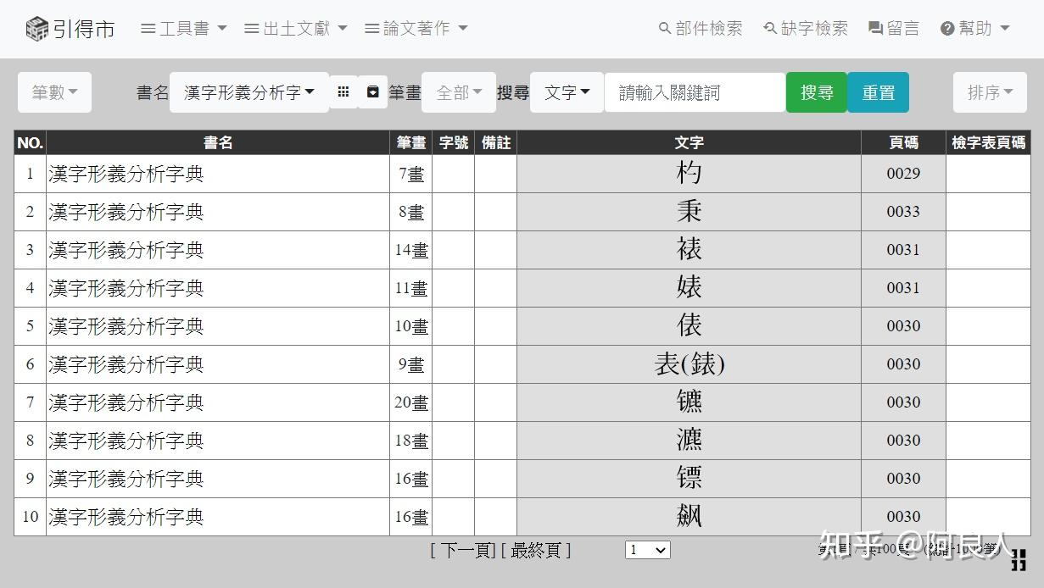
Task: Open the 筆數 record count dropdown
Action: [x=53, y=92]
